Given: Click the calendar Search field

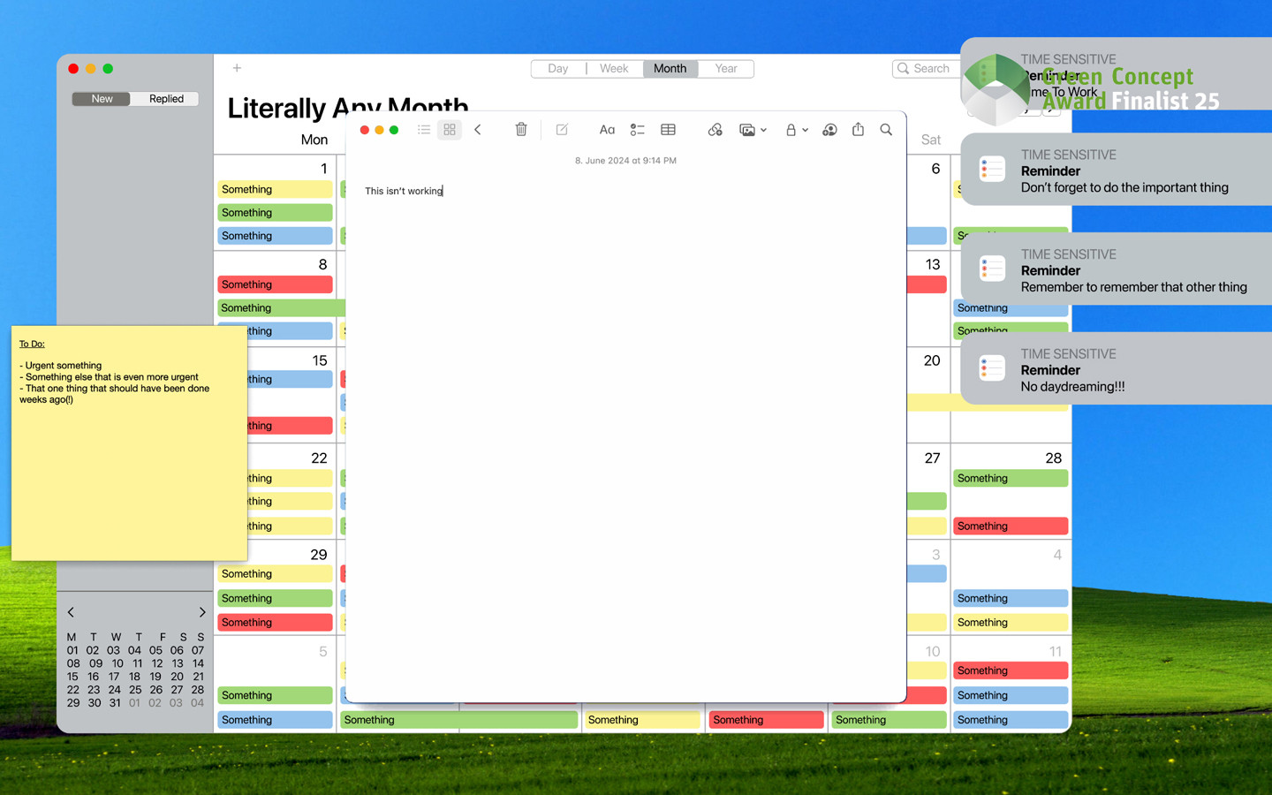Looking at the screenshot, I should 926,69.
